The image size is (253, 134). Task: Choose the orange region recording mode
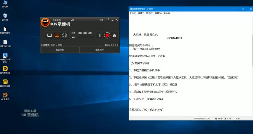(x=57, y=35)
